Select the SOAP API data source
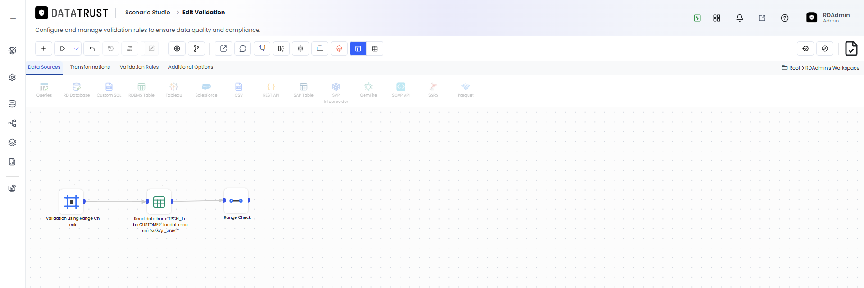 coord(401,89)
